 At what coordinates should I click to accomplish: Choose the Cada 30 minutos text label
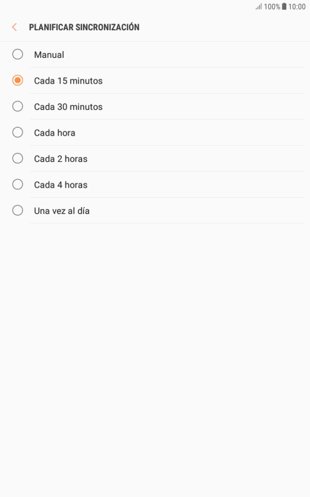(68, 107)
